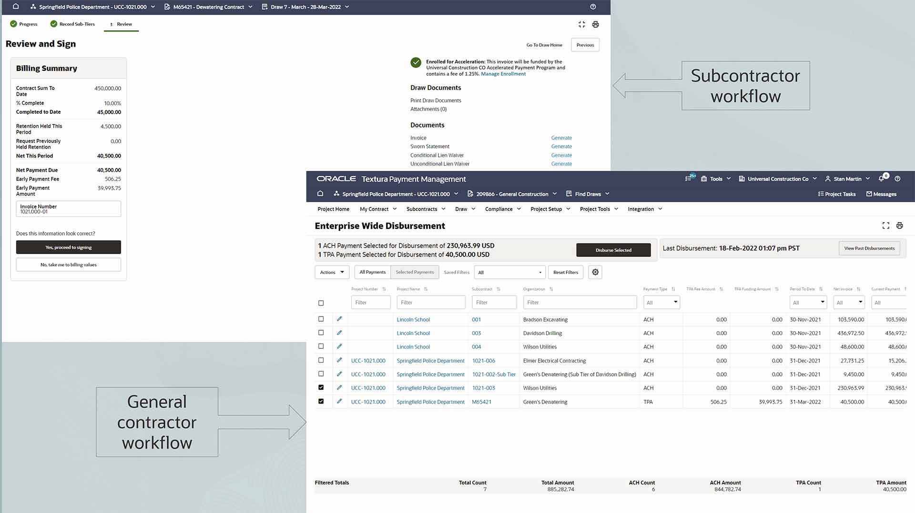915x513 pixels.
Task: Click the print icon in Review and Sign
Action: 595,24
